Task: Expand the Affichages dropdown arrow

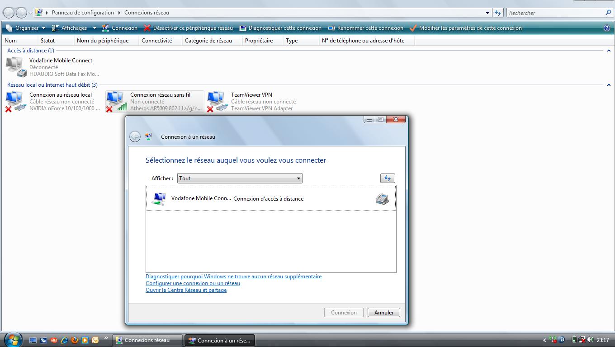Action: click(x=95, y=28)
